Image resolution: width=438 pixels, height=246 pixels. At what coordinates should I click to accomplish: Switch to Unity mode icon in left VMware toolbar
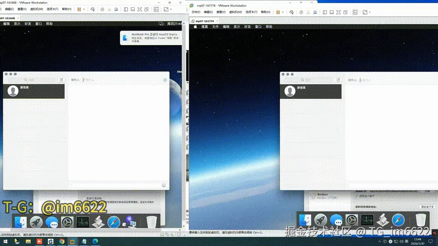146,9
